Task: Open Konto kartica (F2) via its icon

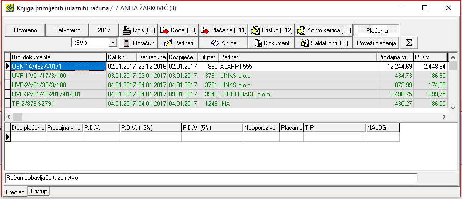Action: click(x=301, y=30)
